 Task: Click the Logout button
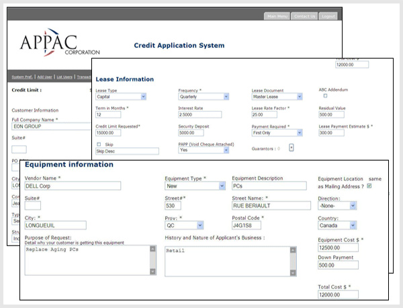click(x=328, y=16)
